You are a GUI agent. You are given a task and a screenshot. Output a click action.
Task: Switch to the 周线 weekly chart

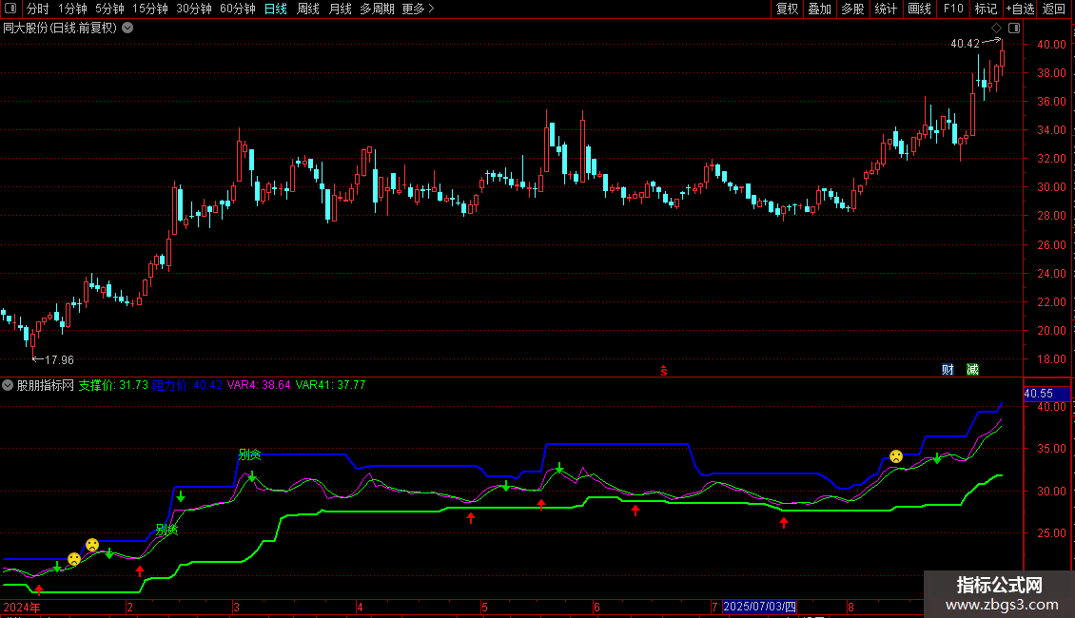[x=308, y=9]
